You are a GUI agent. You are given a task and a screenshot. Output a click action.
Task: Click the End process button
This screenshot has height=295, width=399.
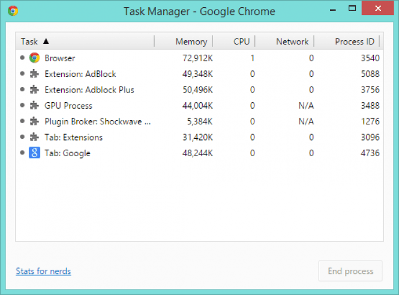(x=350, y=271)
